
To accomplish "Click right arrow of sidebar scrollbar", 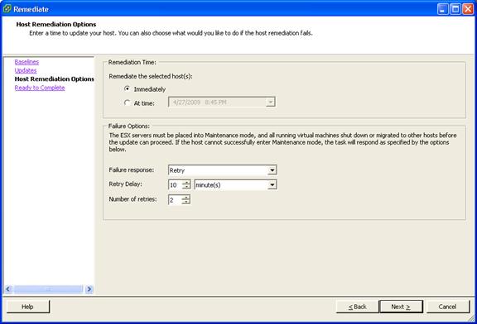I will click(x=89, y=289).
